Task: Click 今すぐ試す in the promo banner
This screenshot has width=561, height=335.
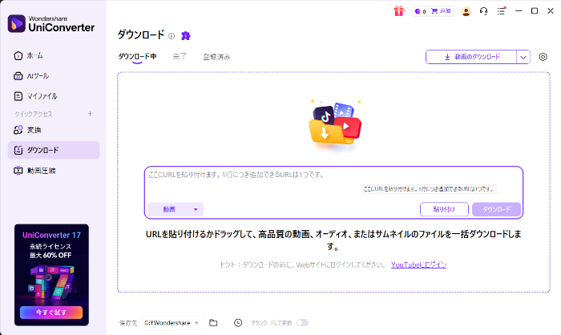Action: click(51, 313)
